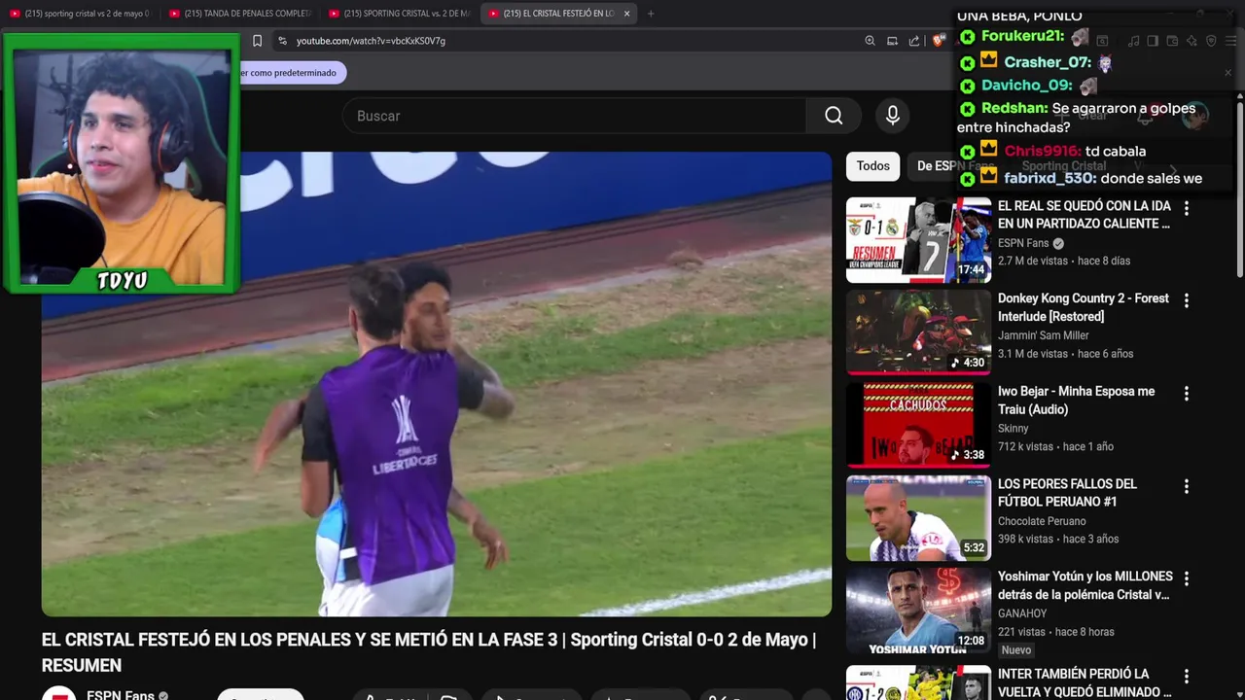The height and width of the screenshot is (700, 1245).
Task: Open Yoshimar Yotún 12:08 video thumbnail
Action: (x=918, y=611)
